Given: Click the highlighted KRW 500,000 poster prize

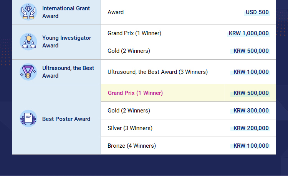Looking at the screenshot, I should point(251,93).
